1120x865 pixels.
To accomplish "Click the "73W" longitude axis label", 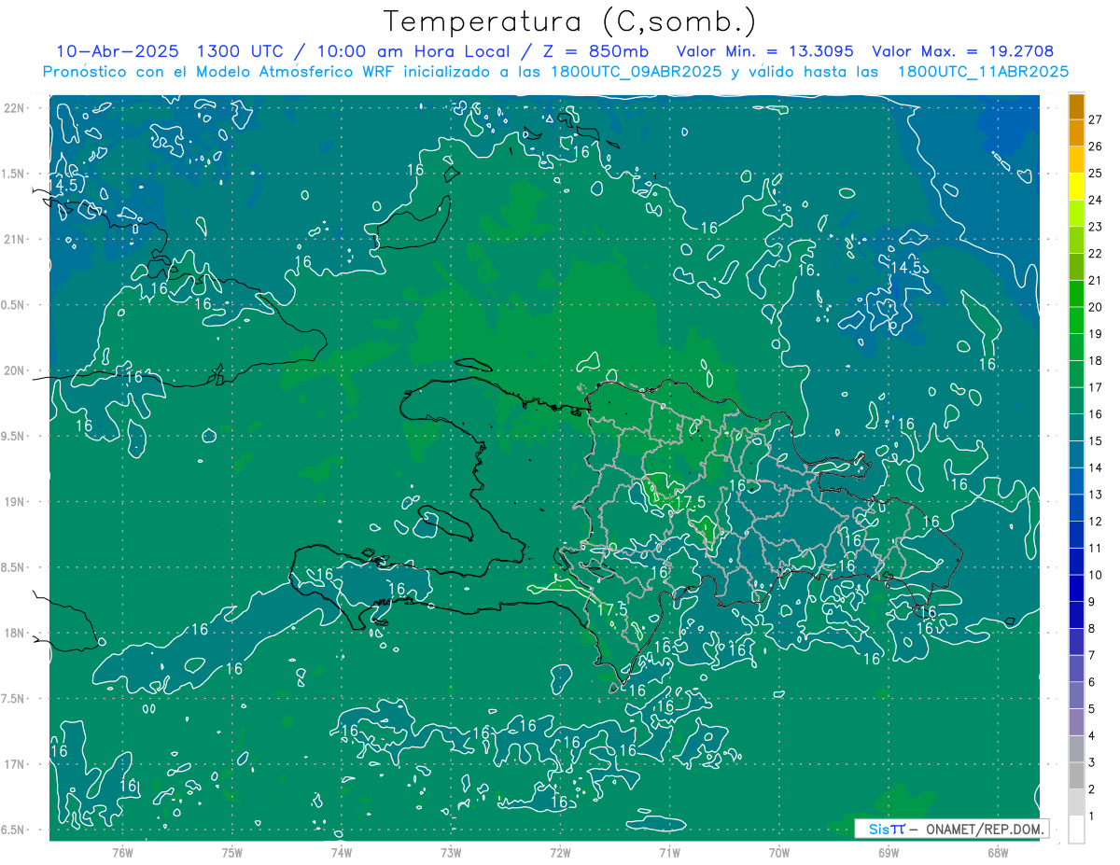I will pos(451,852).
